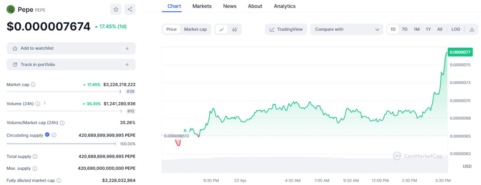This screenshot has height=185, width=481.
Task: Click the 5:30 PM time axis label
Action: [x=443, y=180]
